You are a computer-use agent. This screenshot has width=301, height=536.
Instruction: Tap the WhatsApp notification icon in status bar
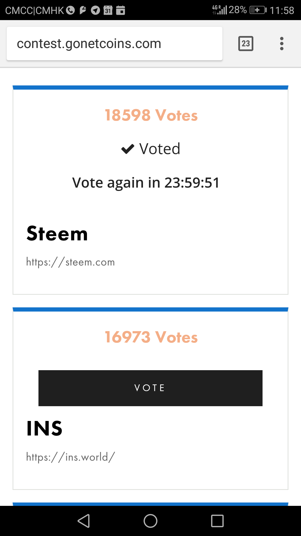[71, 10]
